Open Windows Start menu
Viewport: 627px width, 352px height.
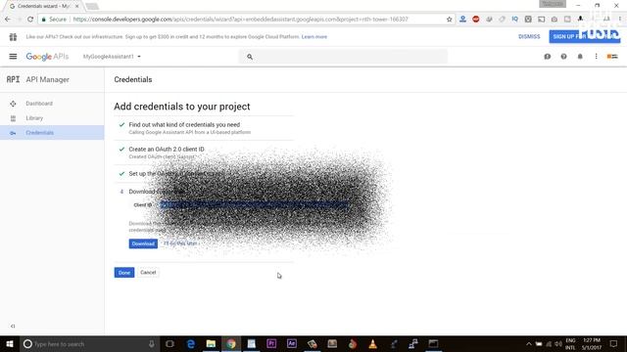[10, 343]
